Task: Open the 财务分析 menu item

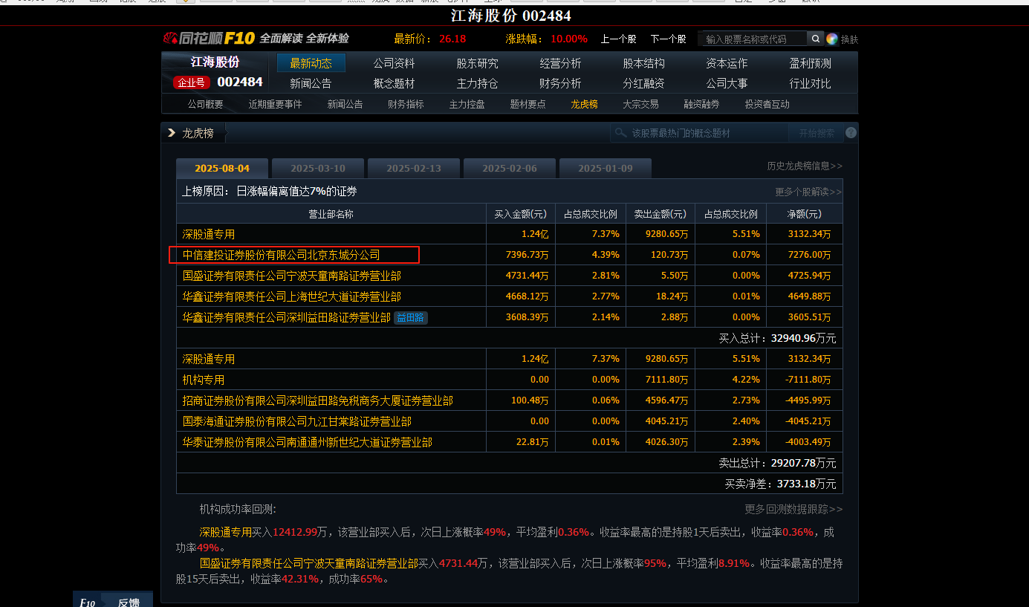Action: click(561, 83)
